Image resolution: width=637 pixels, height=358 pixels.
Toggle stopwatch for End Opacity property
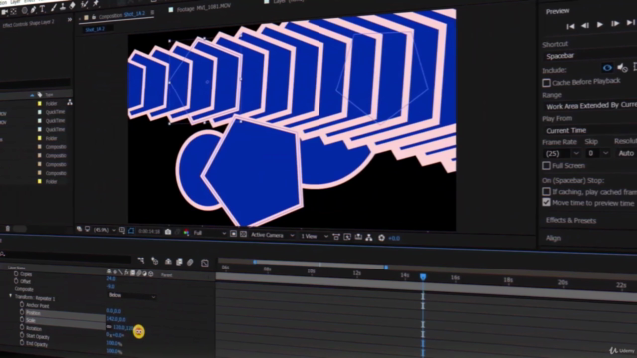tap(22, 343)
